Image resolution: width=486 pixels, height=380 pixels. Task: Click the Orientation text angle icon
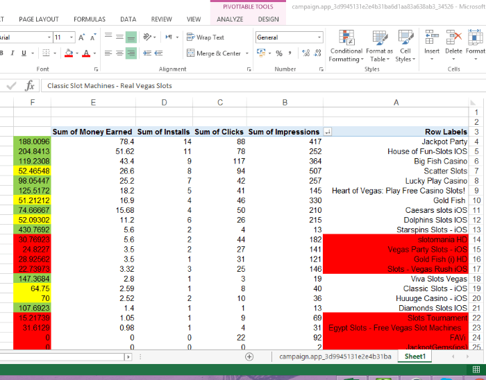(147, 37)
